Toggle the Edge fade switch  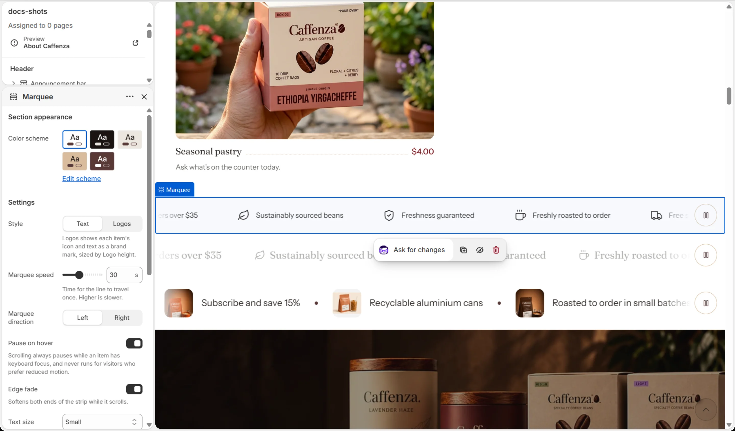tap(134, 389)
